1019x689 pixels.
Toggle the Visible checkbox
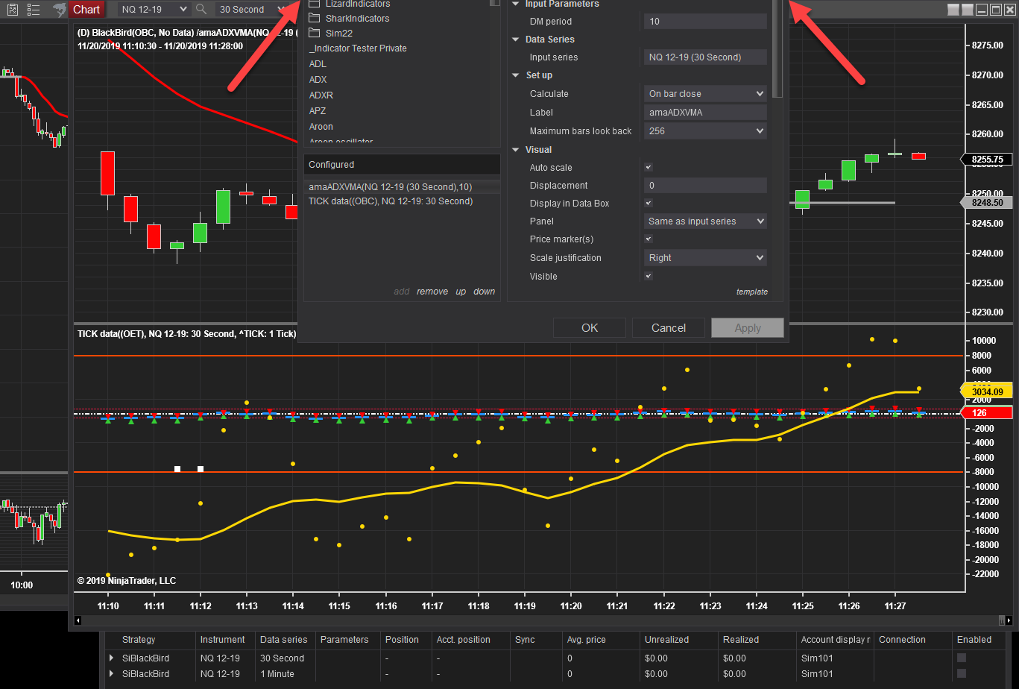(649, 276)
